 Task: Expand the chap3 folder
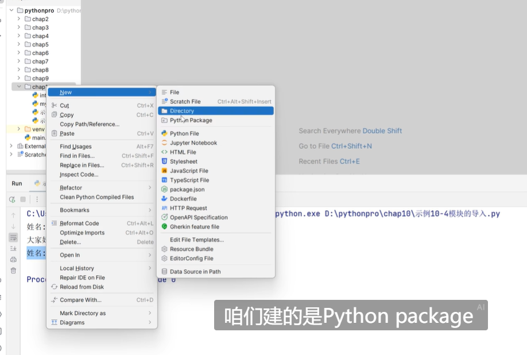[19, 27]
